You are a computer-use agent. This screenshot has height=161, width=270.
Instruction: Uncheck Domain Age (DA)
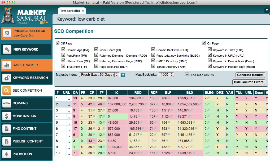point(63,49)
